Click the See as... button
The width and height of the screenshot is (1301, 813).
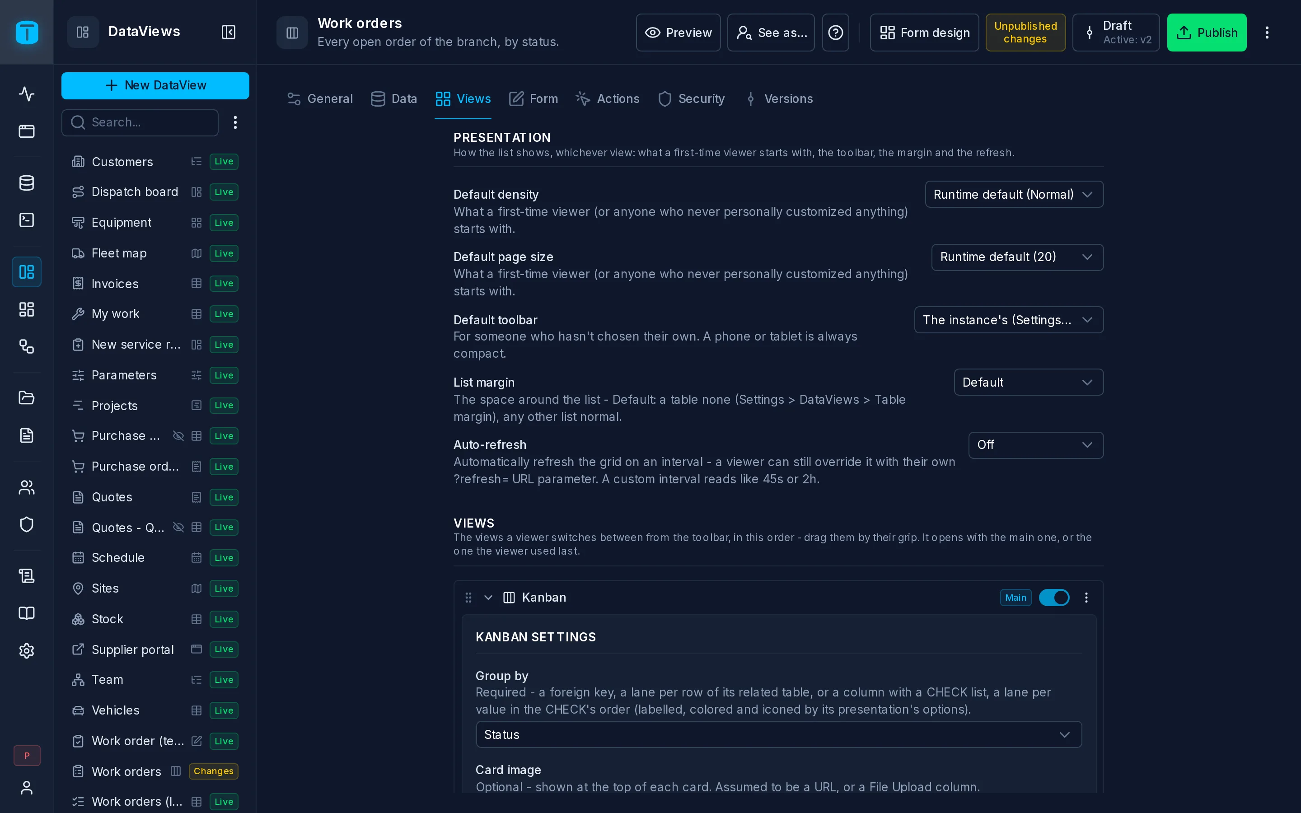(770, 33)
